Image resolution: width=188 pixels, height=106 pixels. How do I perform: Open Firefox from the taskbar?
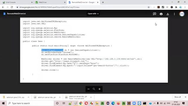(x=118, y=103)
